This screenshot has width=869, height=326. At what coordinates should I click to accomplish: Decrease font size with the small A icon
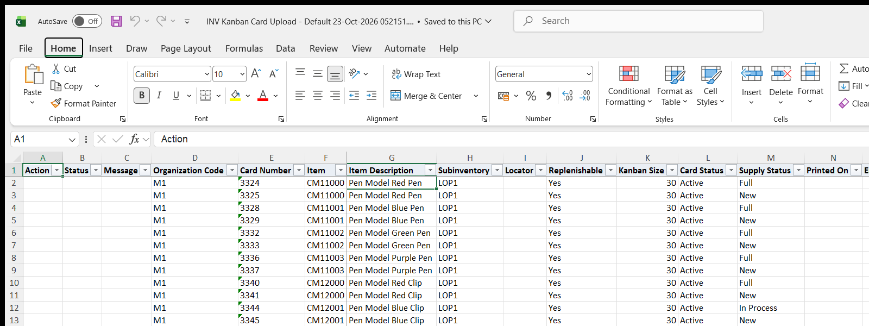tap(274, 74)
